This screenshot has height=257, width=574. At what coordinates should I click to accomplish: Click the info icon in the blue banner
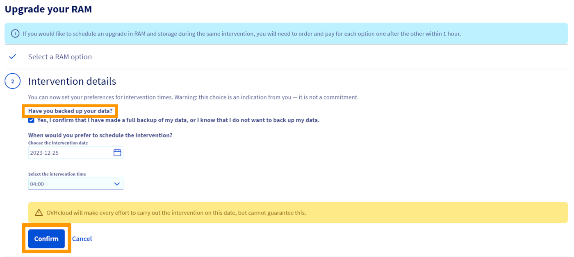15,34
